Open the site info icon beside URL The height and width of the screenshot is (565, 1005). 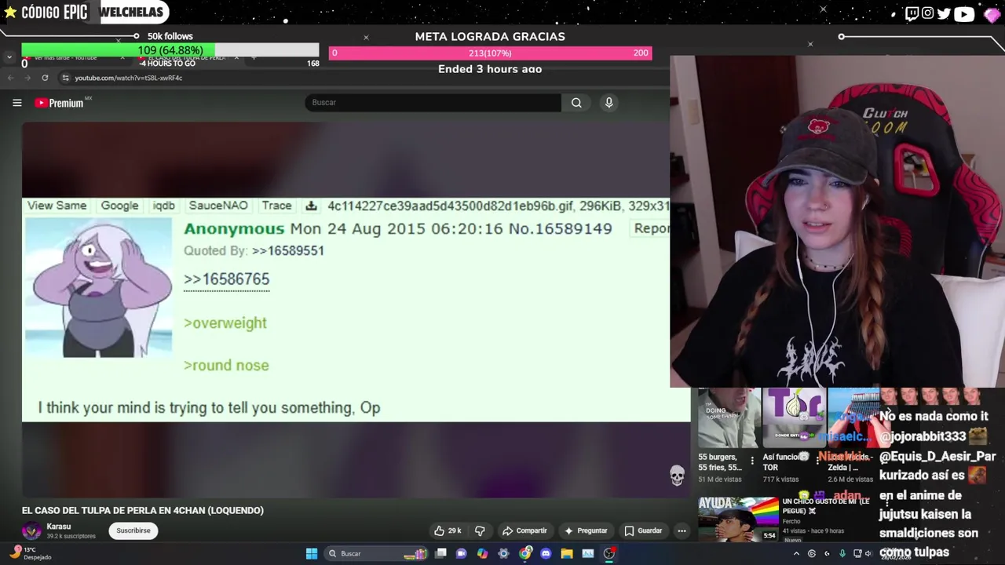tap(66, 78)
